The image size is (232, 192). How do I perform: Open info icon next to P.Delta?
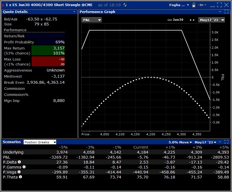[x=19, y=162]
